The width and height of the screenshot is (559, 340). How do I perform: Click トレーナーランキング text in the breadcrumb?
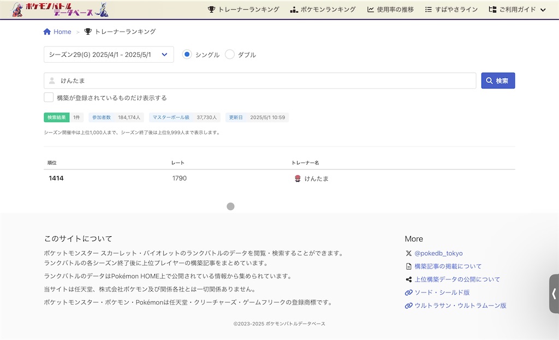point(125,32)
